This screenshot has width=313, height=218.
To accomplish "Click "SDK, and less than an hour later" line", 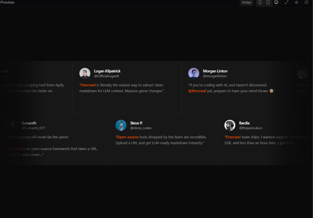I will 261,143.
